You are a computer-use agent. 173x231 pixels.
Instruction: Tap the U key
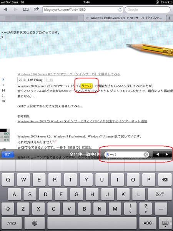(102, 180)
